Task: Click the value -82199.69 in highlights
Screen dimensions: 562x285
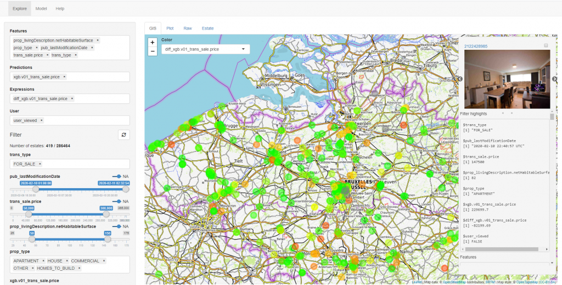Action: [480, 226]
